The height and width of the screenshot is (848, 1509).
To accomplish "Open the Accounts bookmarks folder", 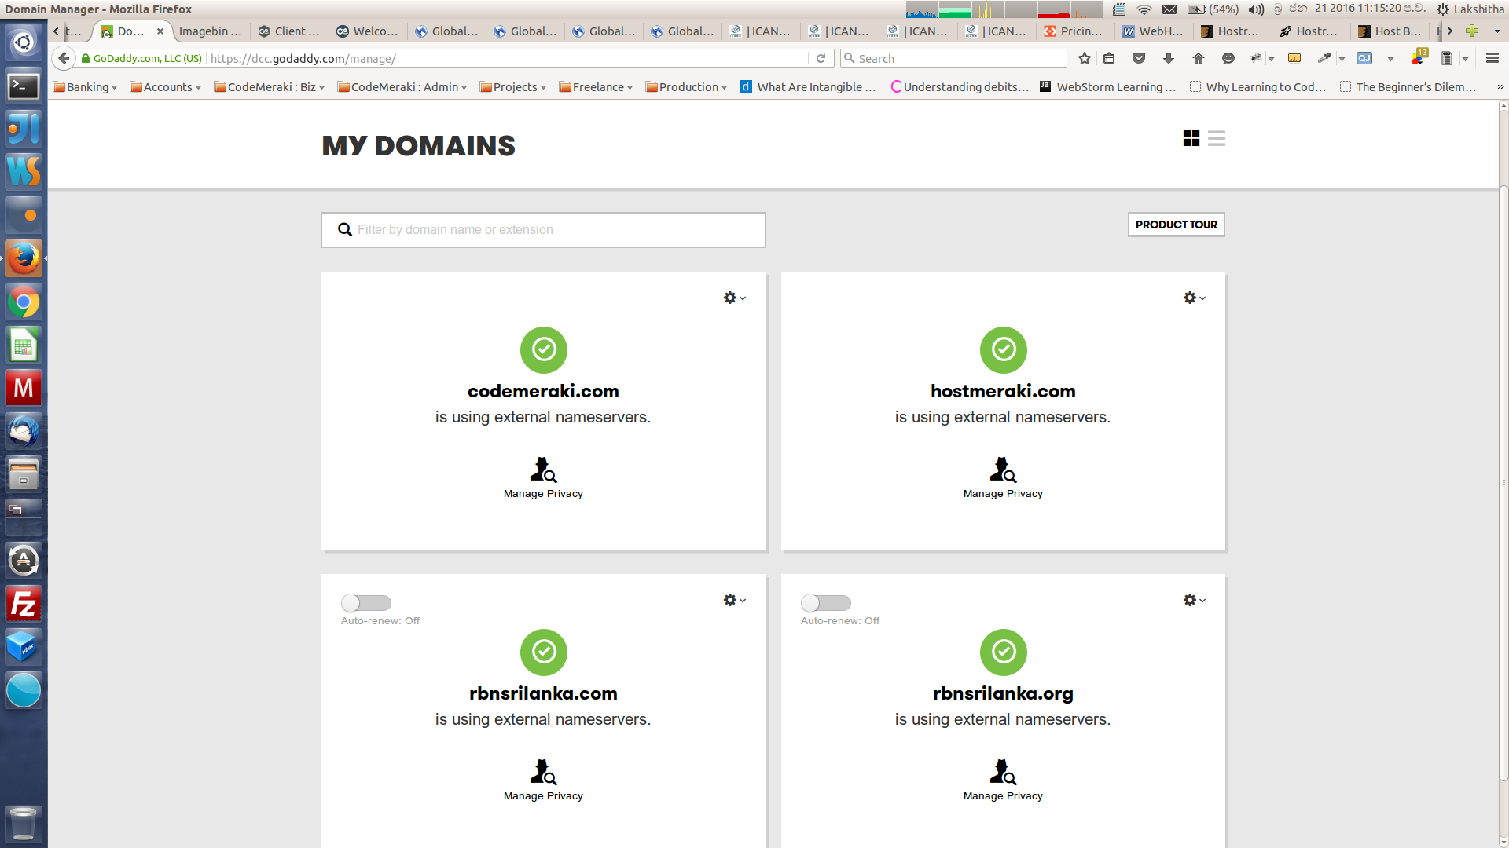I will 165,87.
